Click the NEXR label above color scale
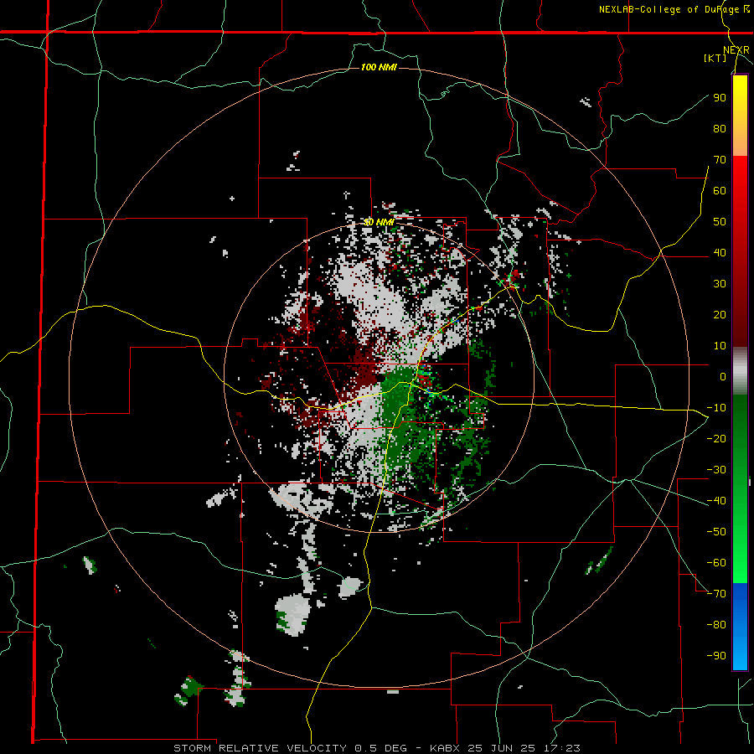Image resolution: width=754 pixels, height=754 pixels. [x=736, y=50]
